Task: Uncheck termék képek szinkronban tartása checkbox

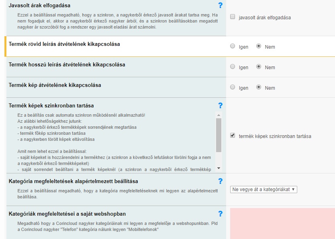Action: (233, 136)
